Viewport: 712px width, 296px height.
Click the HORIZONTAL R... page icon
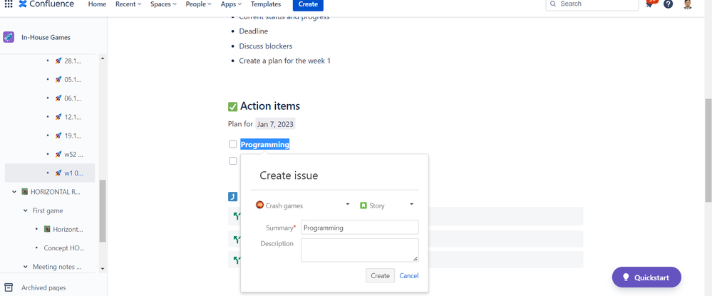pos(25,192)
